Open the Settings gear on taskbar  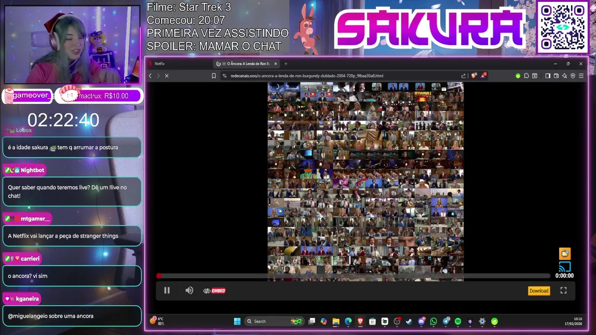point(482,321)
